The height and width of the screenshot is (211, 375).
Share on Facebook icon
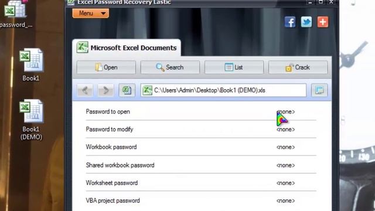pyautogui.click(x=290, y=22)
